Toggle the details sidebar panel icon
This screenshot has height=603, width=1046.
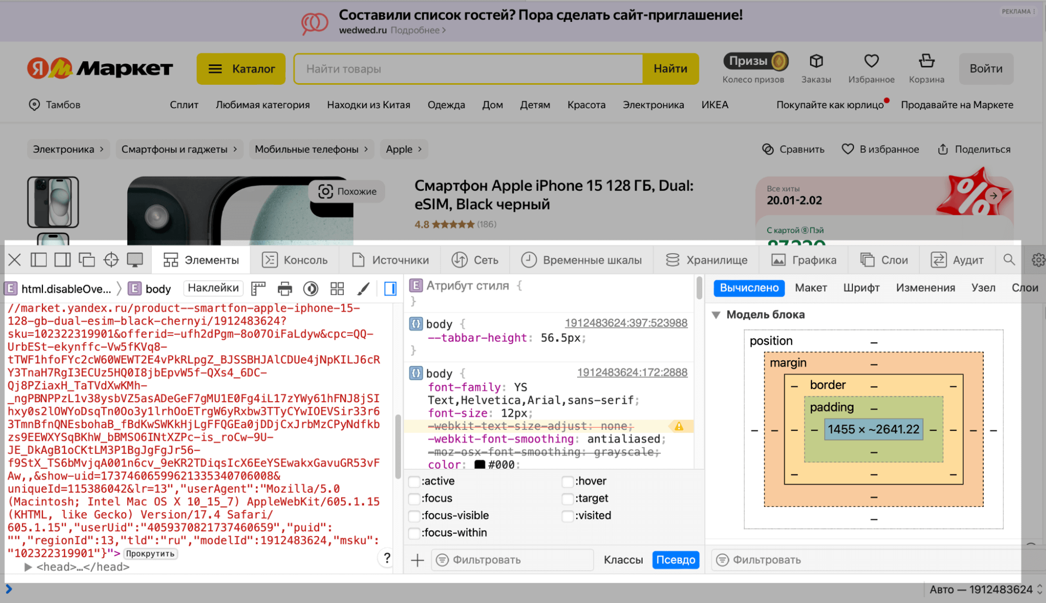click(390, 289)
